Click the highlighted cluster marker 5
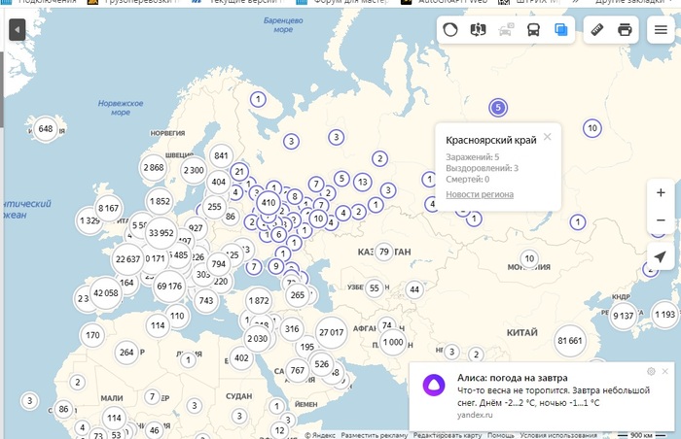Image resolution: width=681 pixels, height=439 pixels. [497, 107]
